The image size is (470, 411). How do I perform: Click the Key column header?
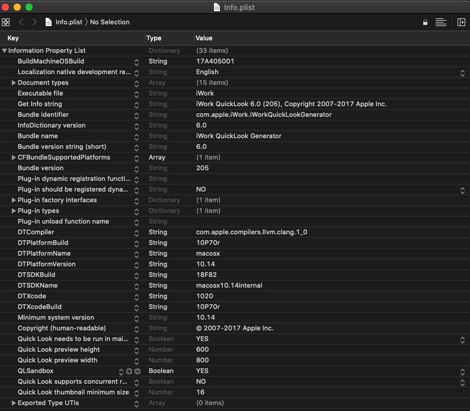click(x=13, y=38)
